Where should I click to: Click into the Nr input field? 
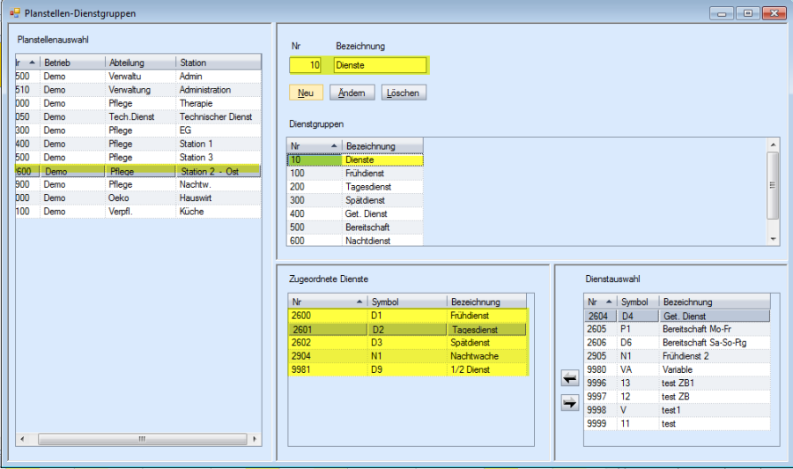[305, 65]
